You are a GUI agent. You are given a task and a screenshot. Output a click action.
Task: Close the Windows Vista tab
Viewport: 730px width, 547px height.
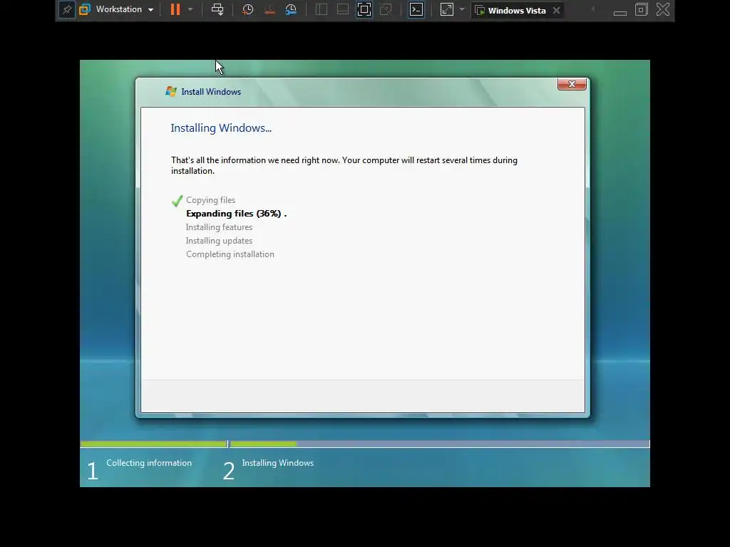click(x=556, y=10)
